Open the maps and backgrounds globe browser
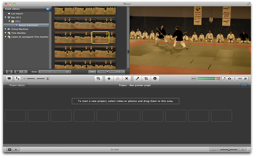254x157 pixels. [x=245, y=79]
